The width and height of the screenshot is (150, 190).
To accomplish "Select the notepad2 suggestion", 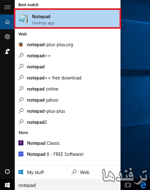I will (68, 122).
